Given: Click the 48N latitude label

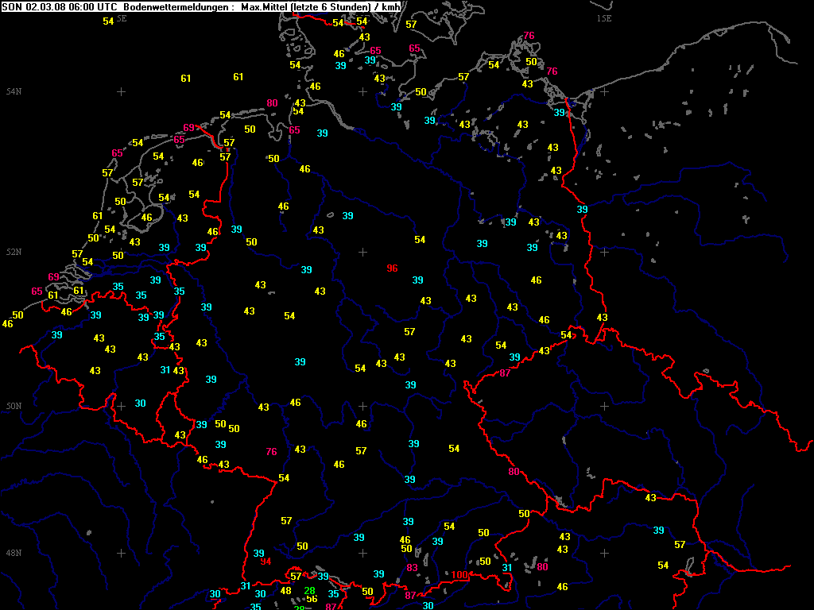Looking at the screenshot, I should coord(14,553).
